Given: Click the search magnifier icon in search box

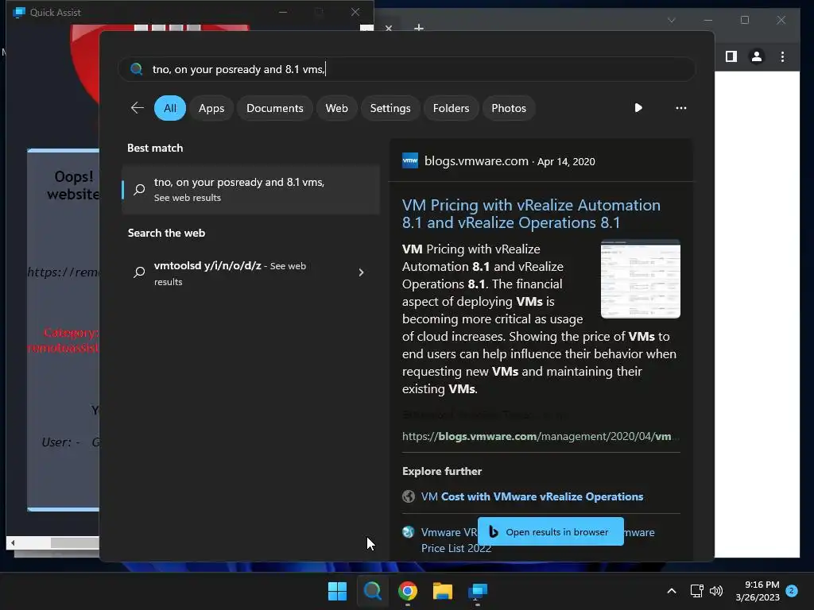Looking at the screenshot, I should pos(137,69).
